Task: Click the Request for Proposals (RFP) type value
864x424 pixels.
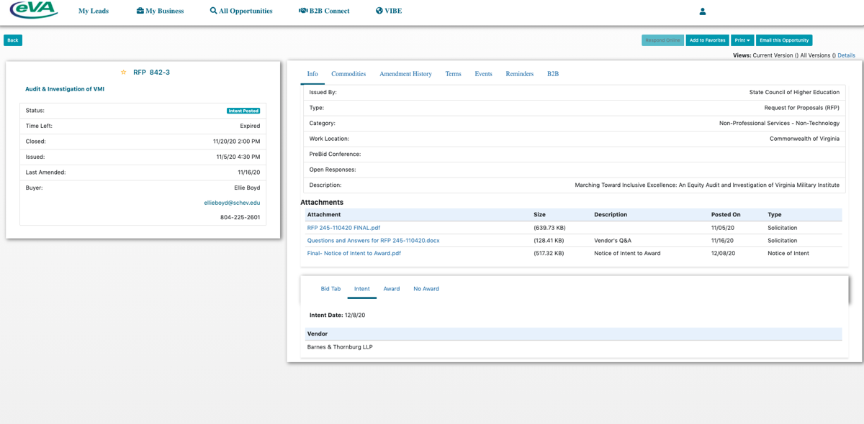Action: coord(802,108)
